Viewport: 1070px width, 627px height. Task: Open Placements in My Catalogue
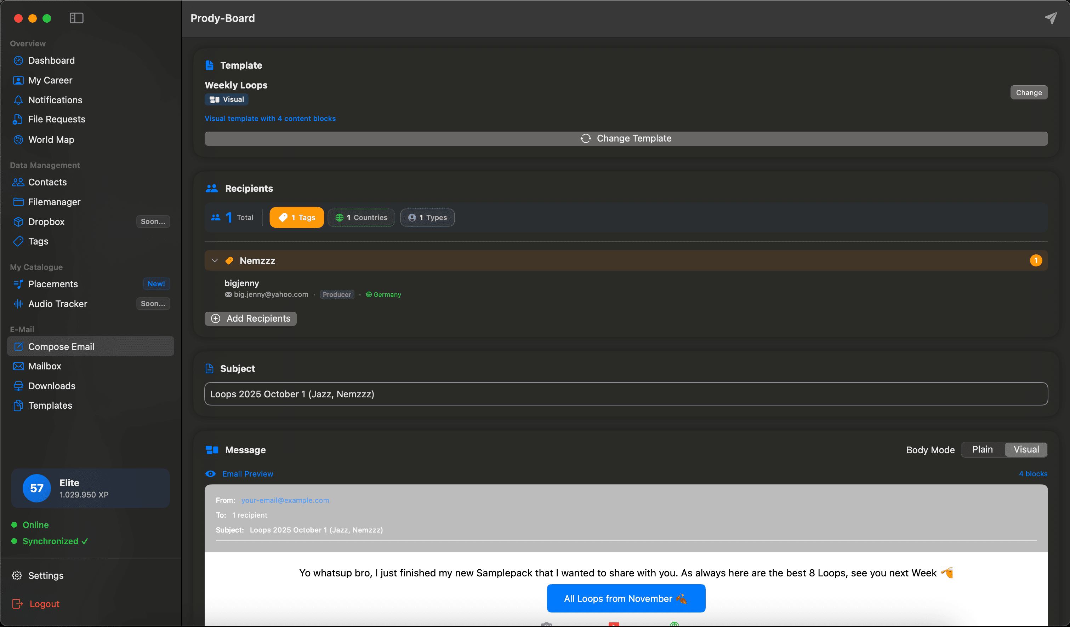(x=53, y=284)
